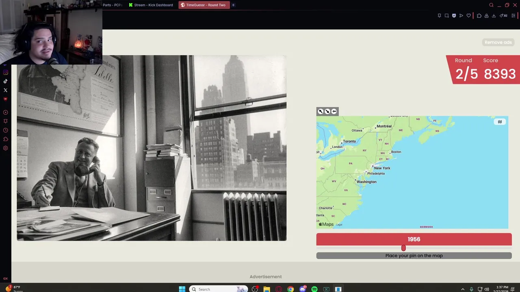
Task: Open the History clock icon in the sidebar
Action: click(6, 130)
